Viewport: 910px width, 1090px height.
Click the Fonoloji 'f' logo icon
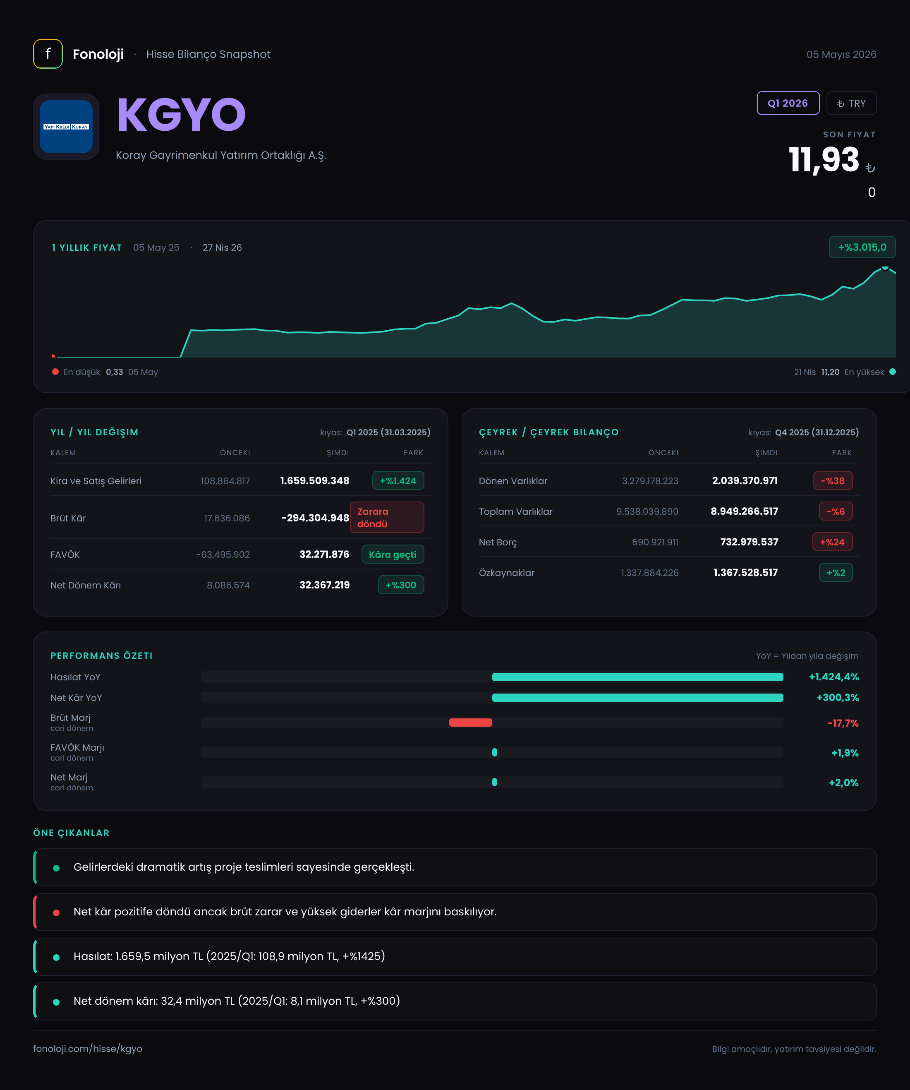point(48,54)
